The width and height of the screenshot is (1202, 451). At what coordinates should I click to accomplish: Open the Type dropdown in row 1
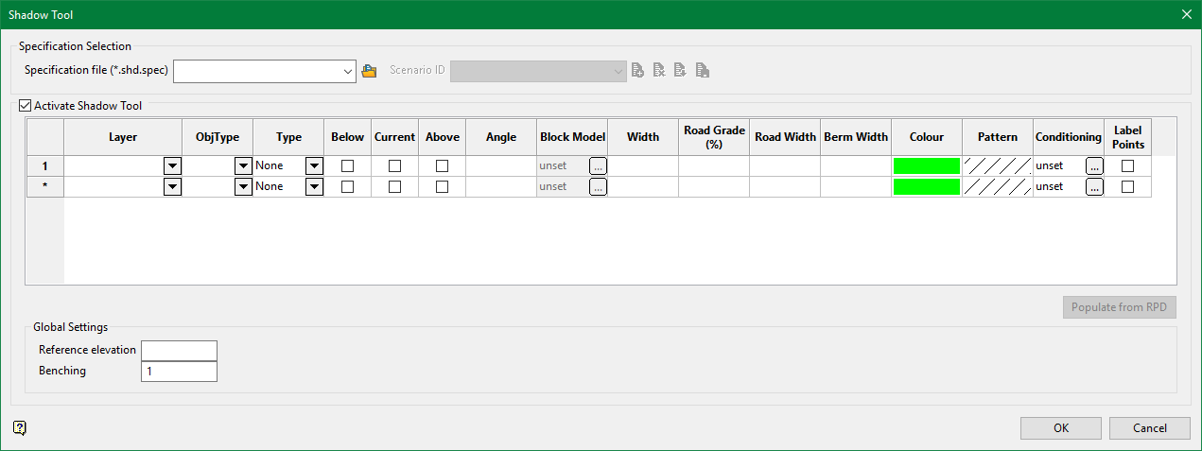click(x=314, y=165)
